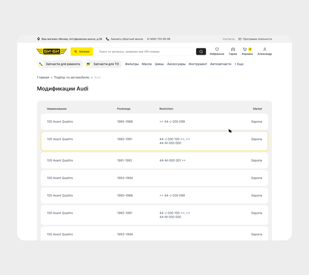The image size is (309, 275).
Task: Open the Гараж car icon
Action: tap(233, 49)
